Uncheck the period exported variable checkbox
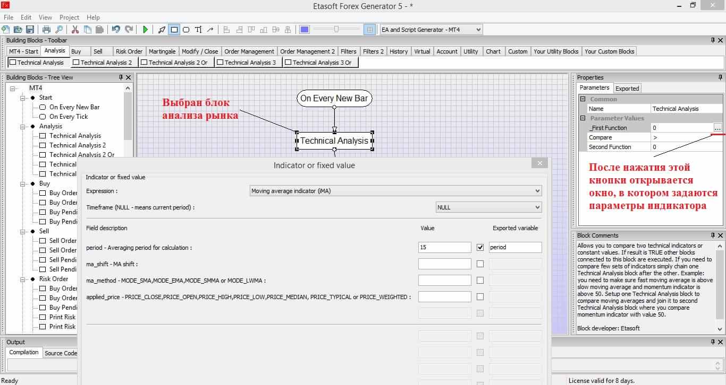The image size is (726, 385). [480, 247]
